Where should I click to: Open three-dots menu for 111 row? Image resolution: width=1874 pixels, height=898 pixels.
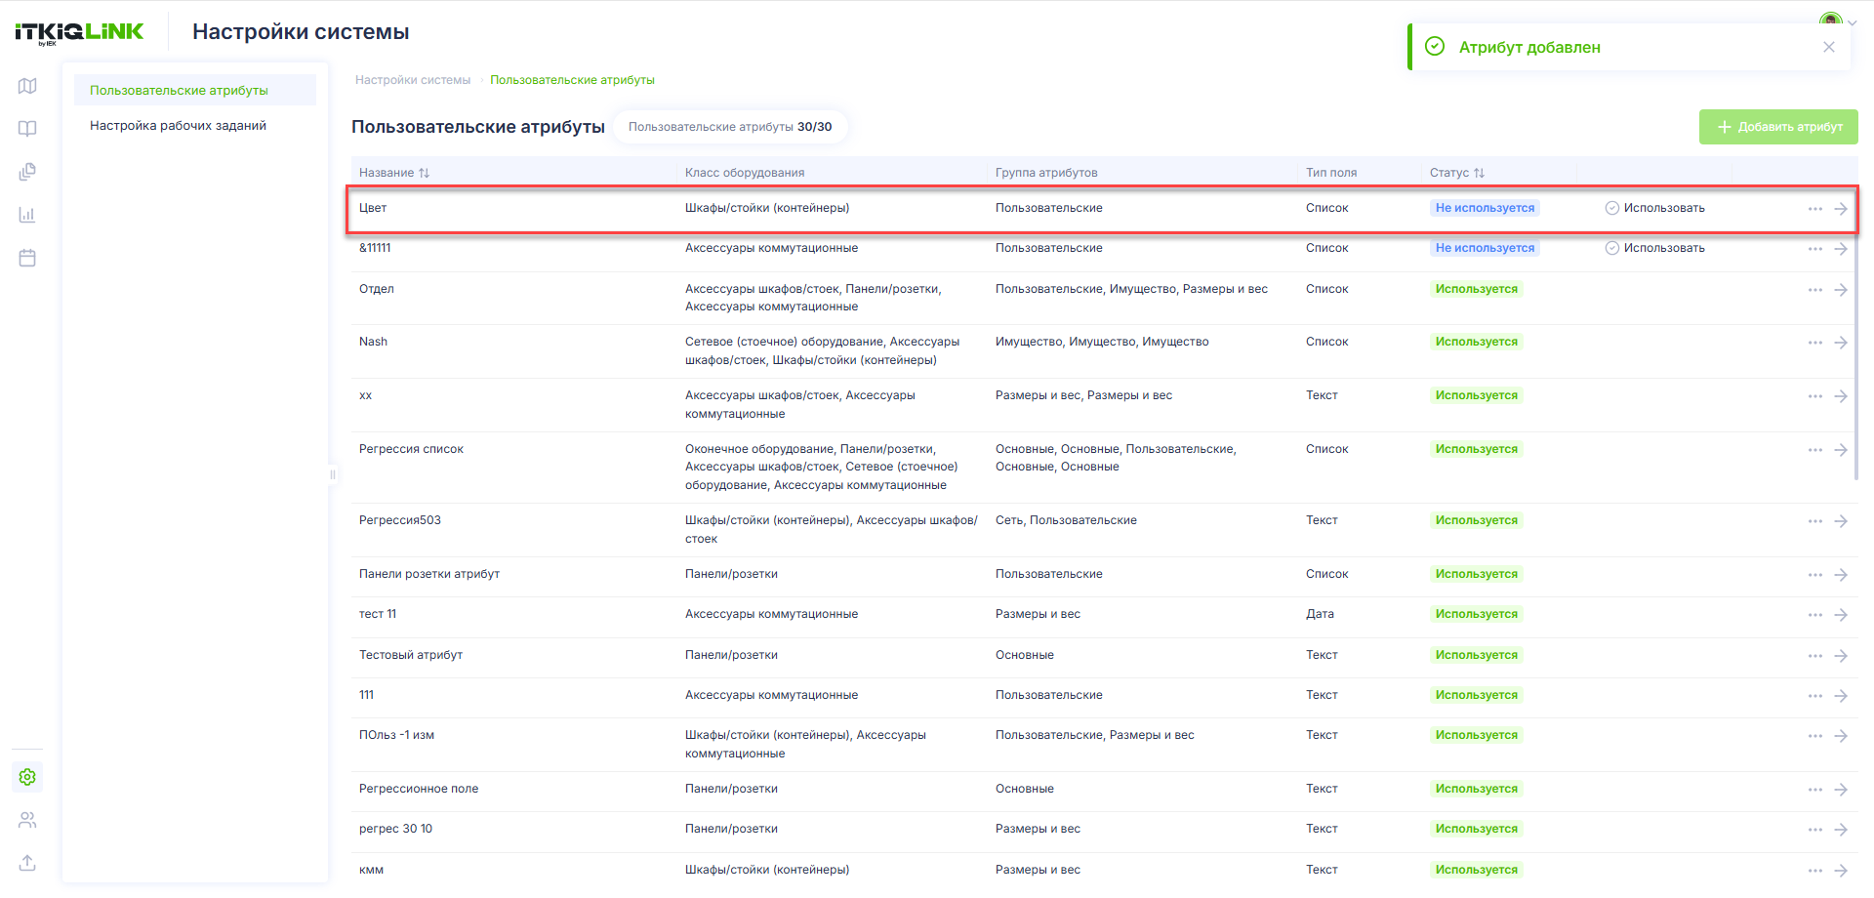click(x=1815, y=696)
